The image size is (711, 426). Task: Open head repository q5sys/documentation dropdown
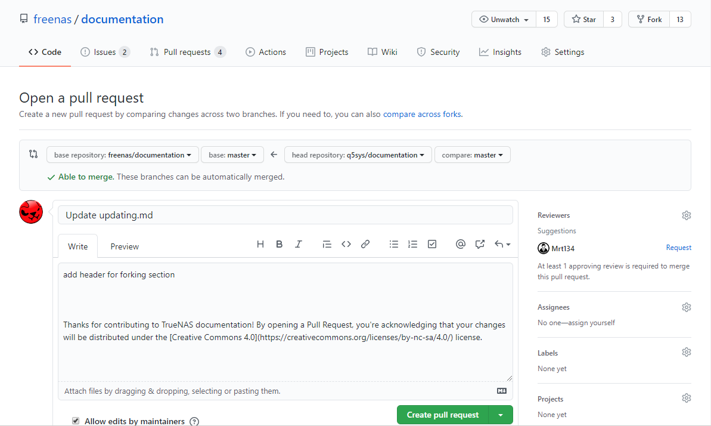[358, 155]
